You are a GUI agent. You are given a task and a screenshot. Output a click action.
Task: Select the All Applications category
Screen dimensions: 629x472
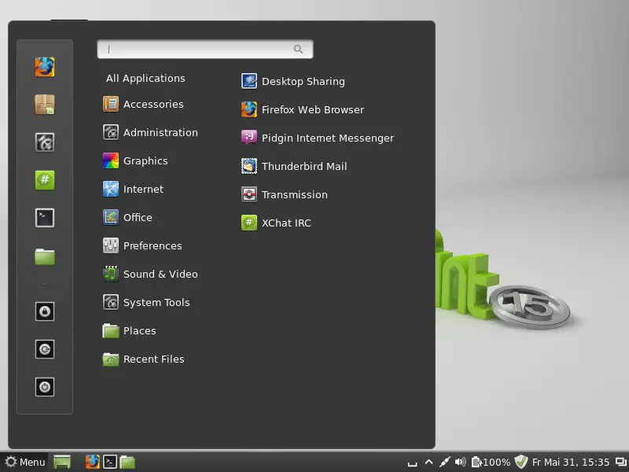[145, 78]
